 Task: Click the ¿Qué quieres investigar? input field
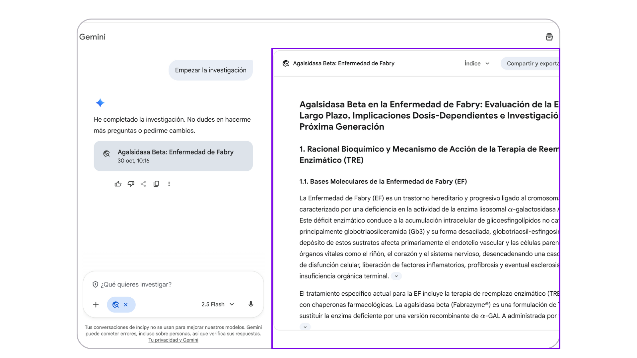tap(173, 284)
